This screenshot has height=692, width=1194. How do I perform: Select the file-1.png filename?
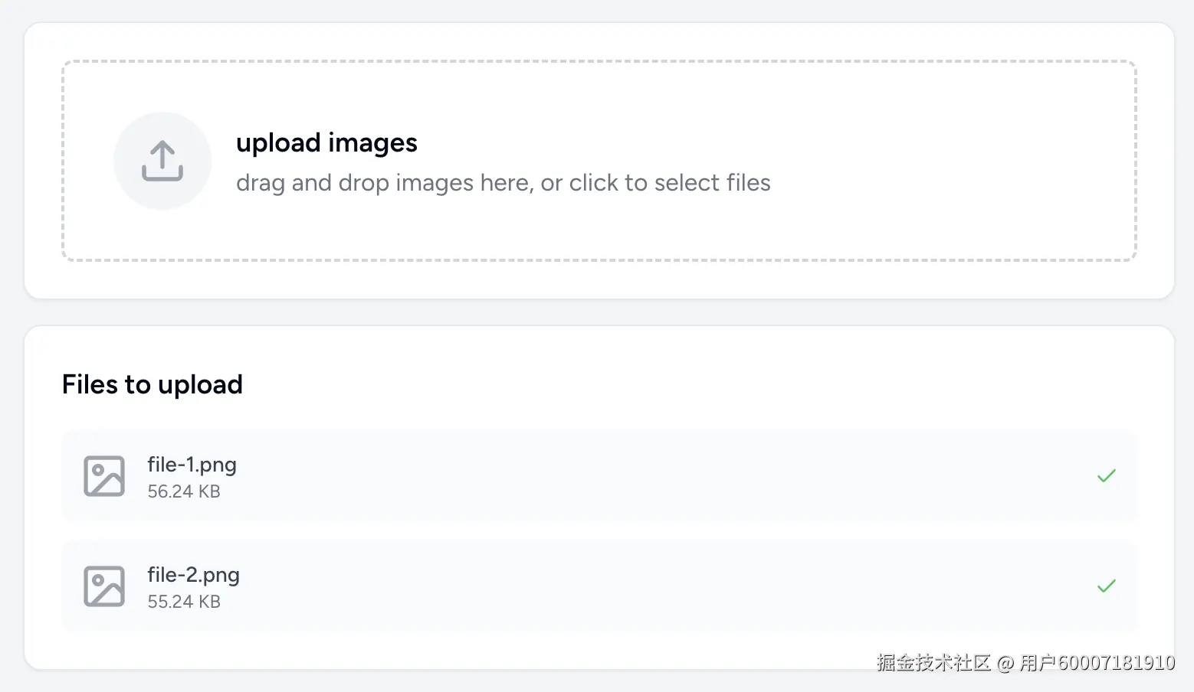[x=192, y=465]
